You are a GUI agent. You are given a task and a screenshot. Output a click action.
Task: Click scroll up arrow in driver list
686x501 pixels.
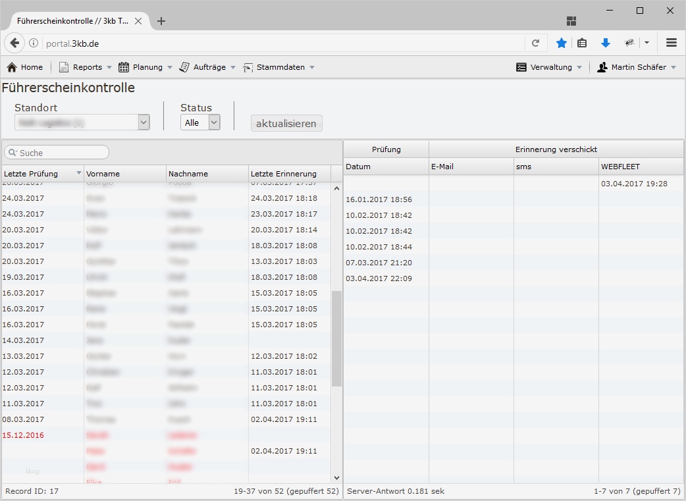point(336,188)
